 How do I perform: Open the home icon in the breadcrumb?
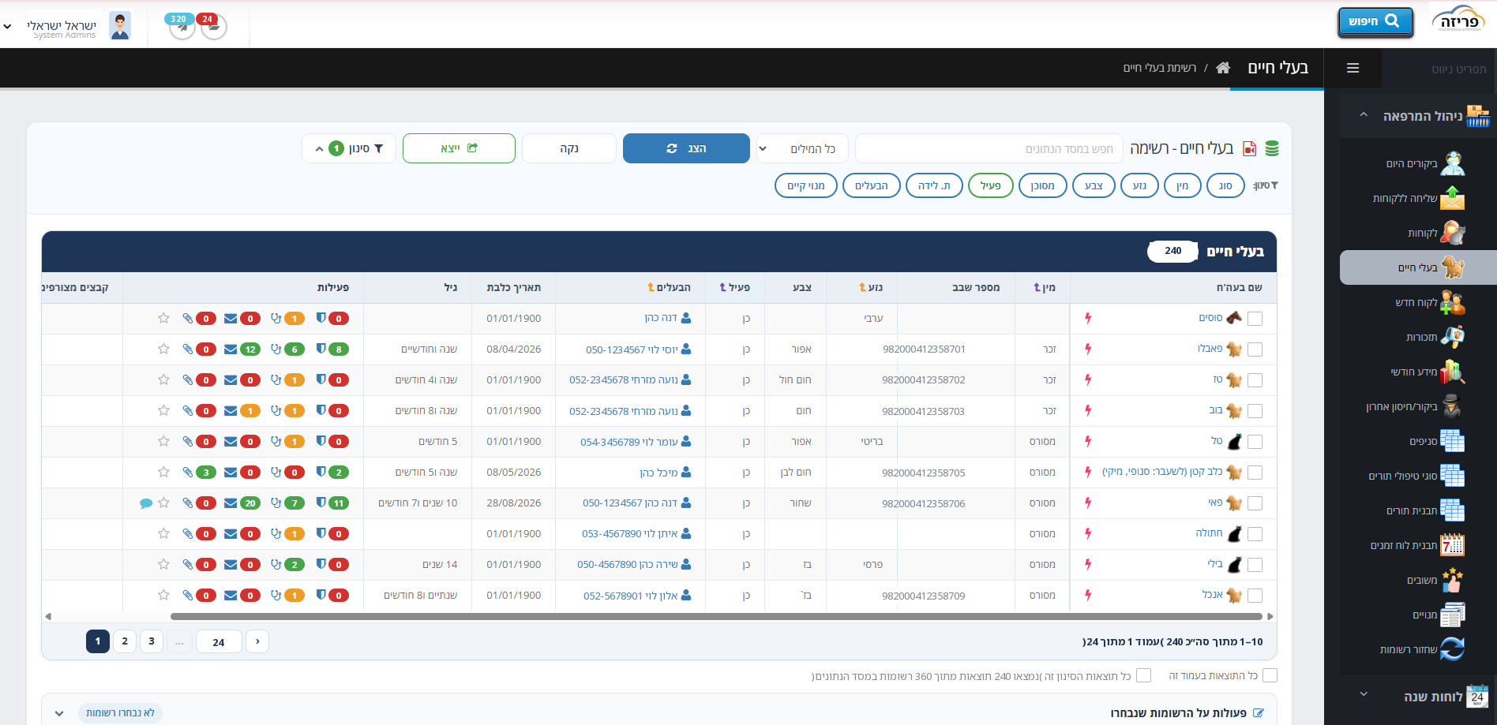[1223, 68]
